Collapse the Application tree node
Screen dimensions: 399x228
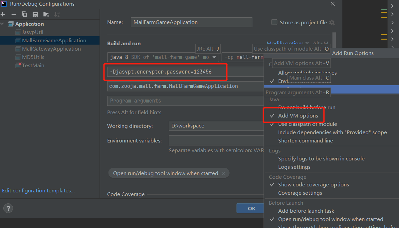pos(3,24)
